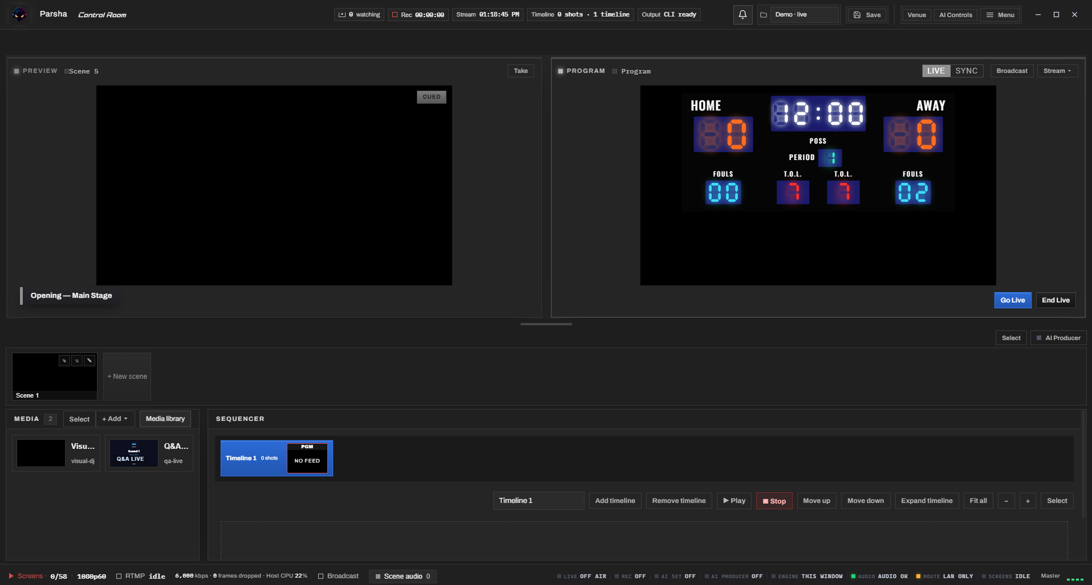Screen dimensions: 1092x585
Task: Take the preview scene to program
Action: 521,71
